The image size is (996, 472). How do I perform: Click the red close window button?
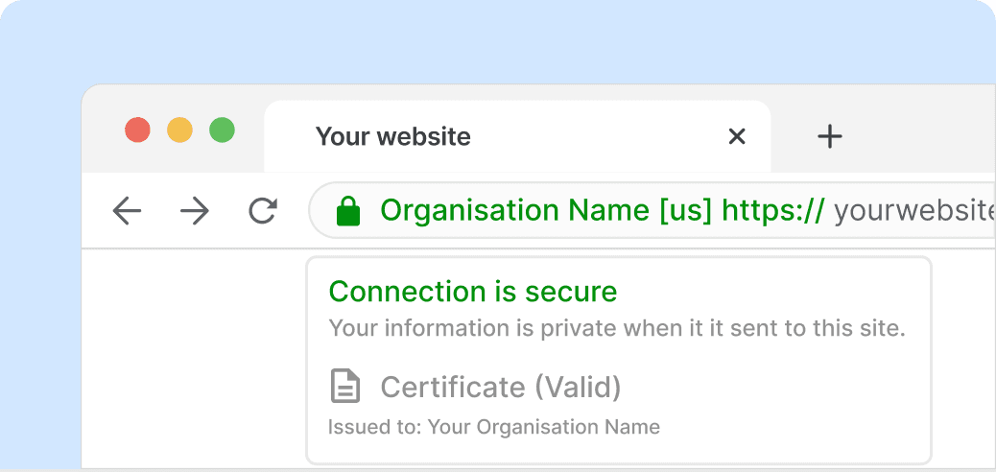[x=137, y=130]
